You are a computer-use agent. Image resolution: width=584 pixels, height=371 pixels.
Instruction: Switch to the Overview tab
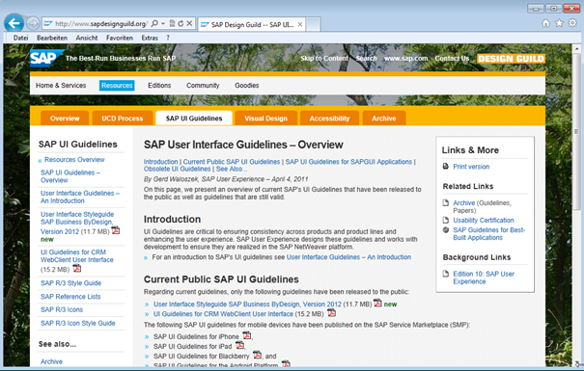(65, 119)
